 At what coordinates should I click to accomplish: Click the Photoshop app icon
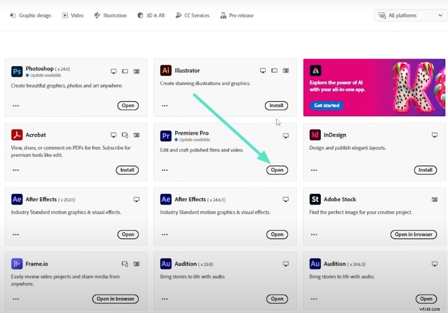pos(17,72)
